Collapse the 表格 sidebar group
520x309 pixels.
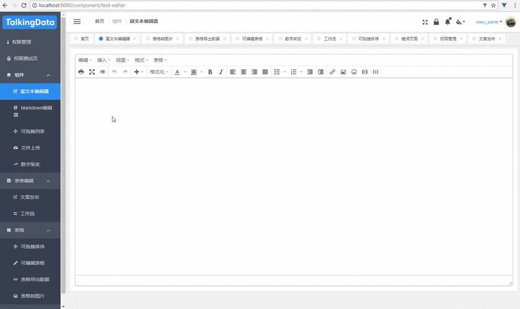pos(30,230)
